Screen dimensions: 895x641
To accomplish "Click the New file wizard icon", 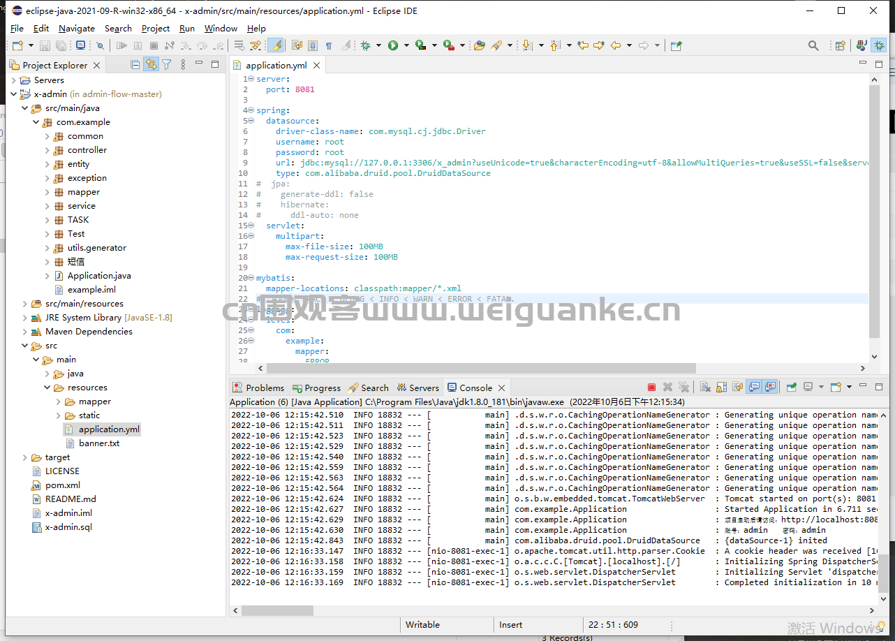I will tap(17, 45).
